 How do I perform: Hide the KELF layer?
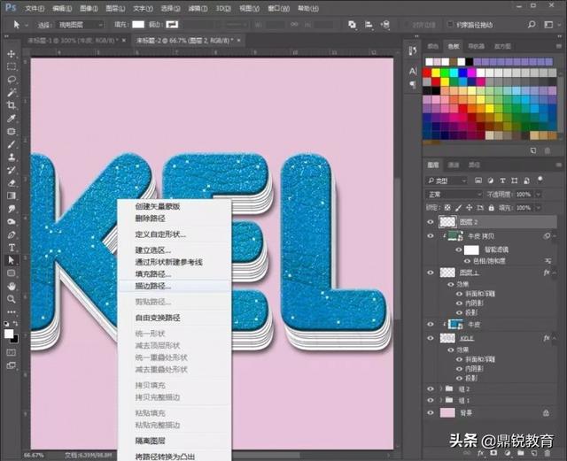pos(431,338)
